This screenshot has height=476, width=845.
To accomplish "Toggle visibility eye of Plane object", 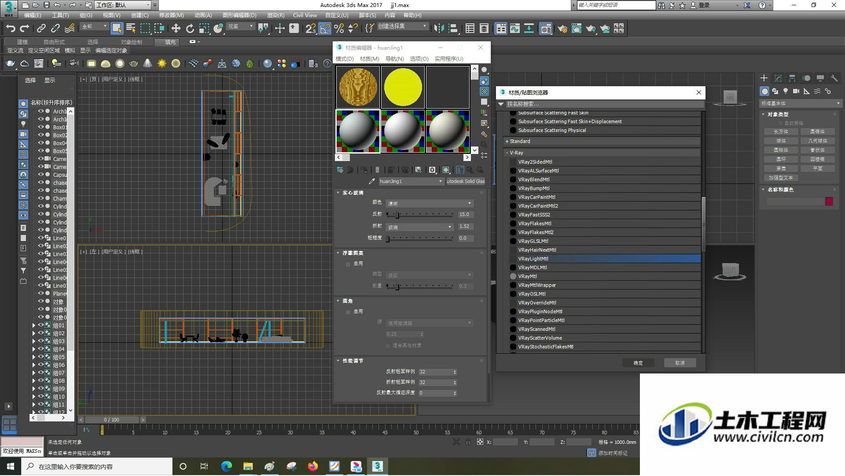I will 40,293.
